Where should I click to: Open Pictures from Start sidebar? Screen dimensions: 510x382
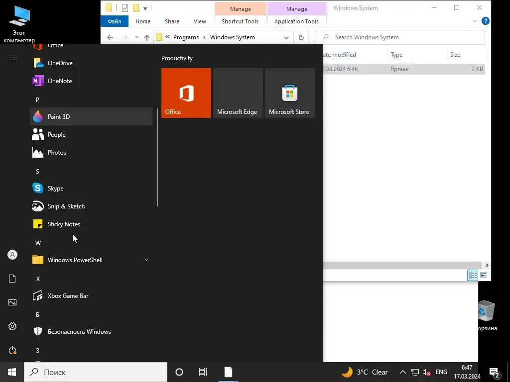tap(12, 302)
